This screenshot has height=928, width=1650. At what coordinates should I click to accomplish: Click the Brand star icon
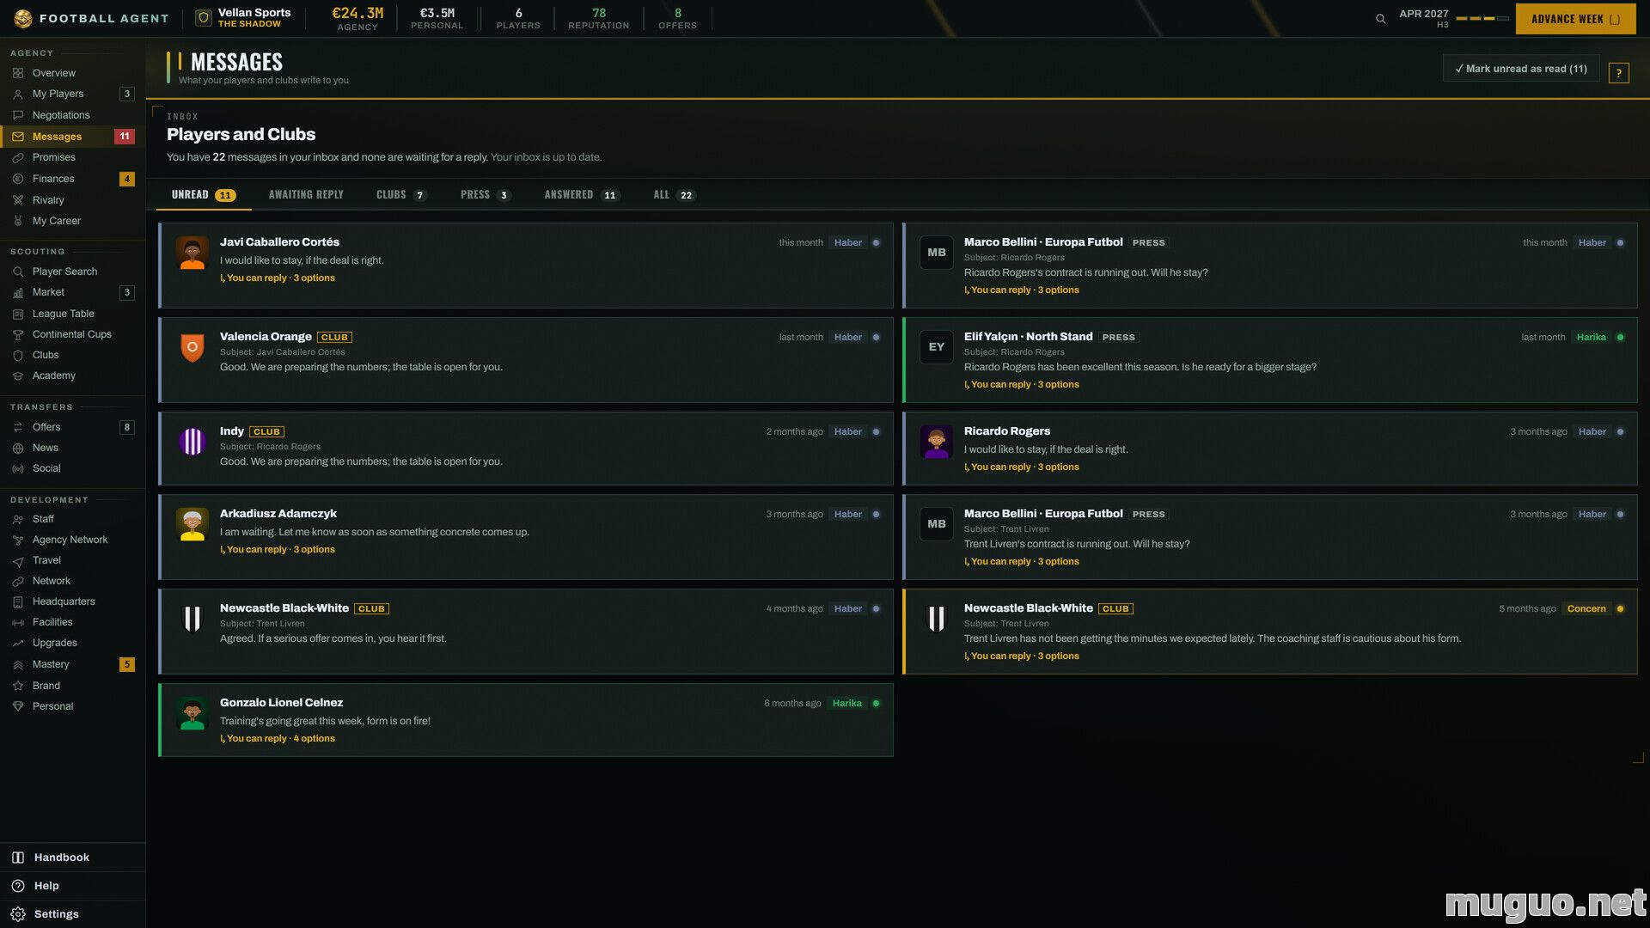tap(18, 686)
